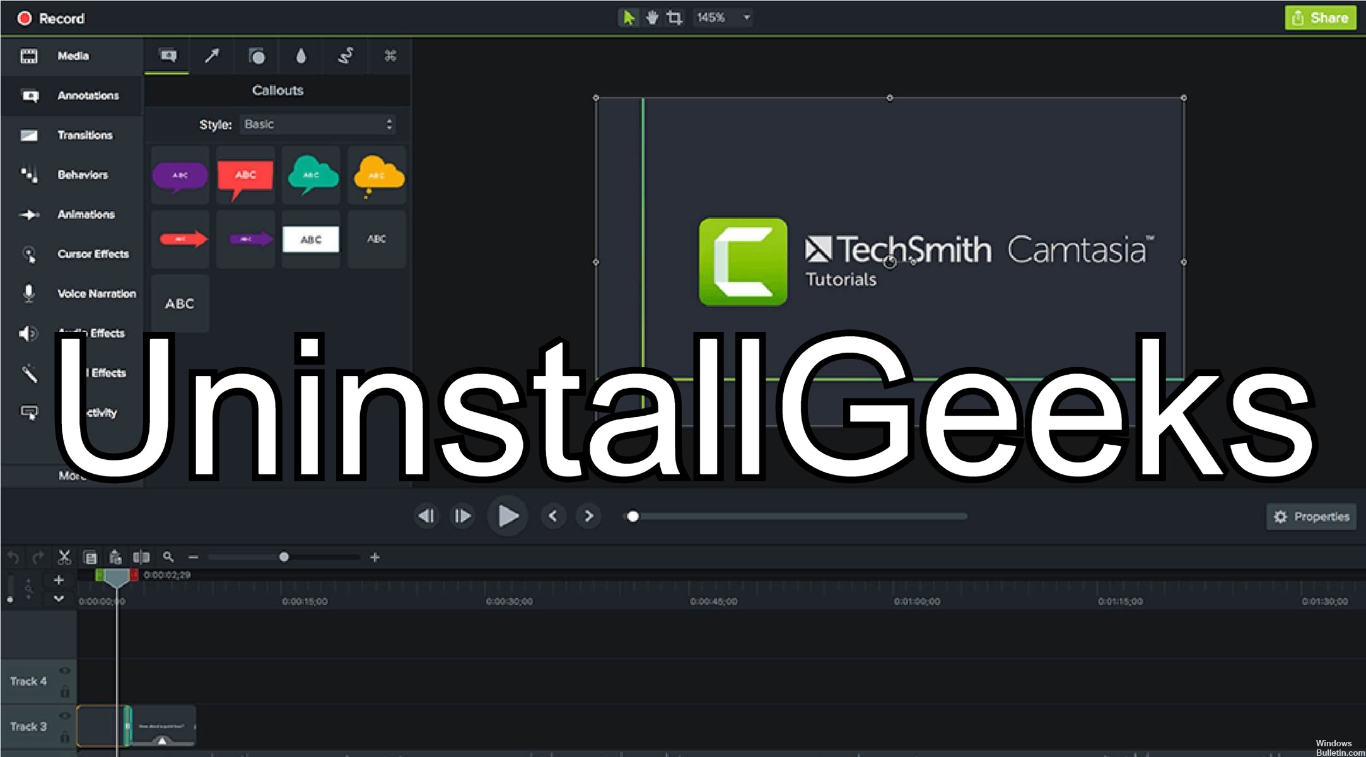Viewport: 1366px width, 757px height.
Task: Toggle Track 4 visibility eye
Action: (64, 671)
